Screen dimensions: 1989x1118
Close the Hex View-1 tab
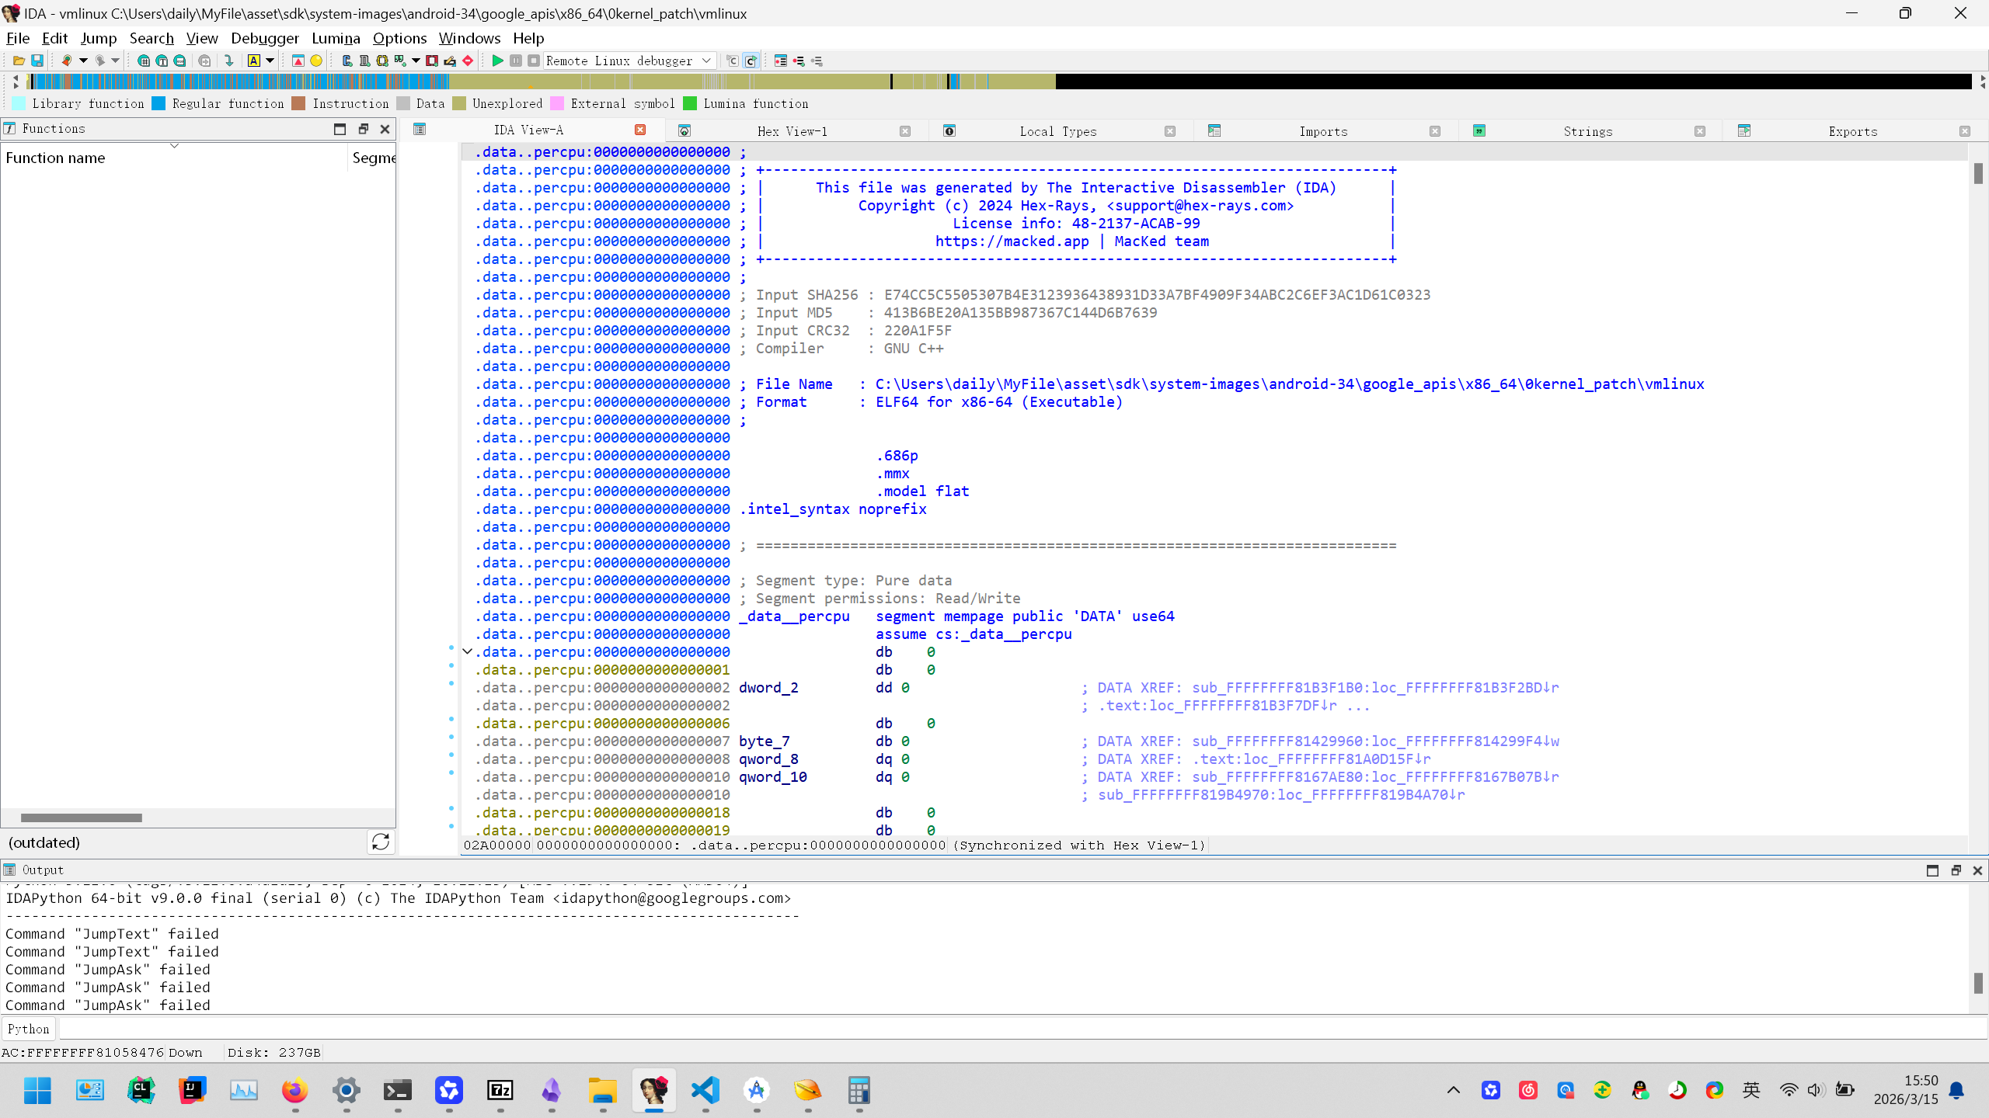(x=905, y=131)
